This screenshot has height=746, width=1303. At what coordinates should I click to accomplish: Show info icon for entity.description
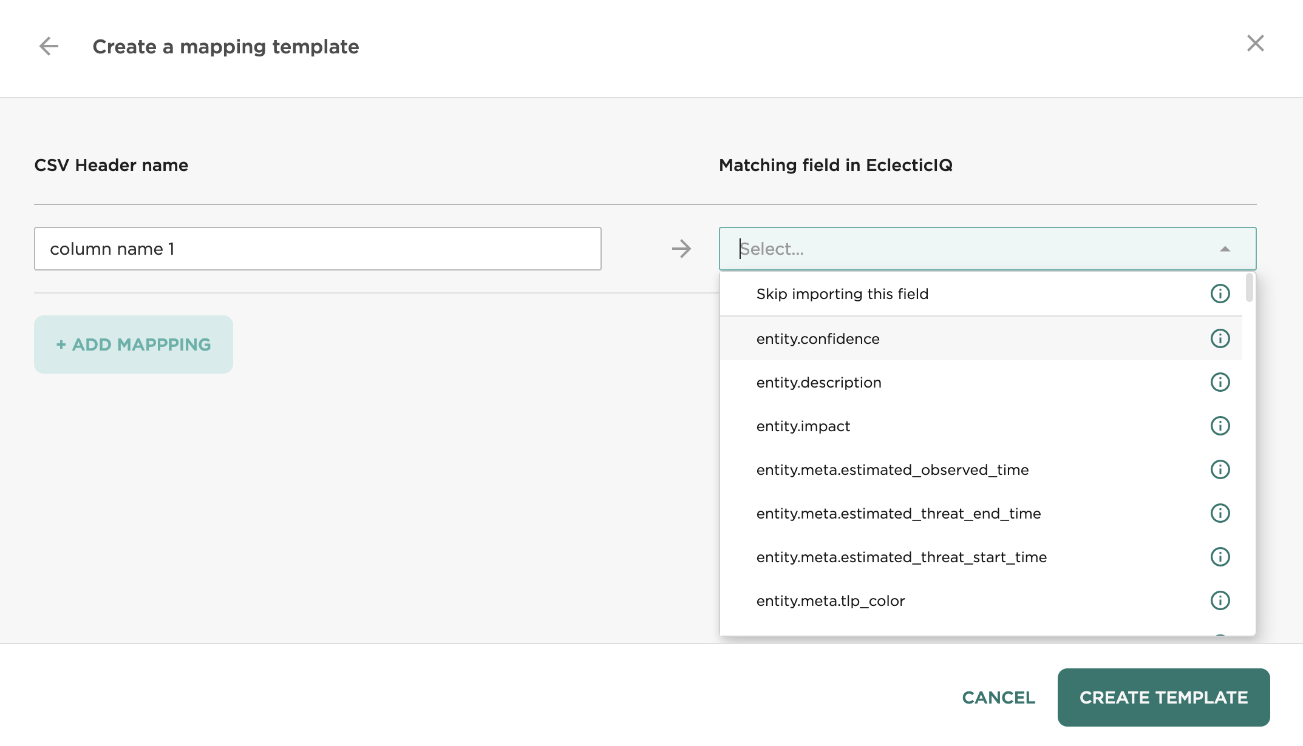tap(1220, 382)
